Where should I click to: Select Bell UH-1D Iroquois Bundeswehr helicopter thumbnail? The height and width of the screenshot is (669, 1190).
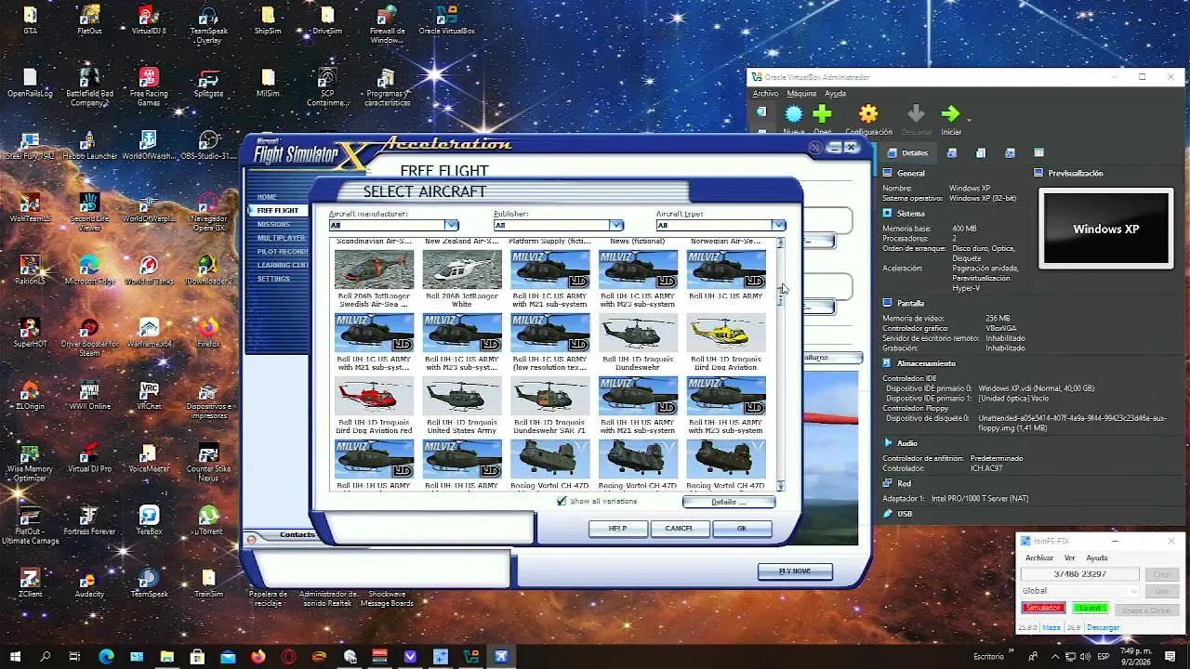coord(638,334)
